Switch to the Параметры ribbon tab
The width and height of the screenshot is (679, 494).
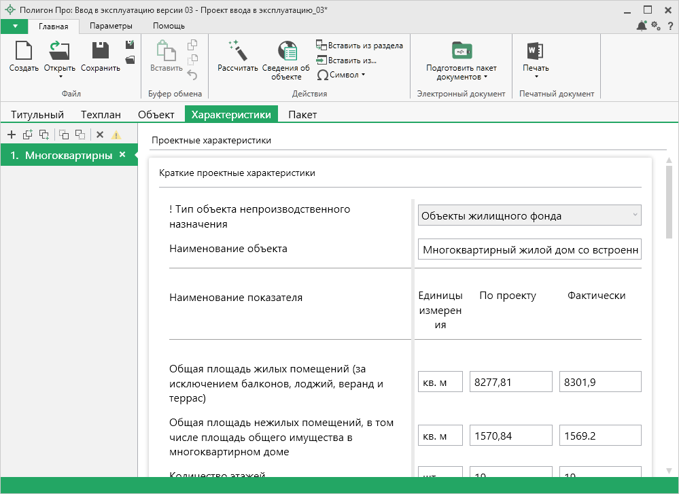click(x=111, y=26)
